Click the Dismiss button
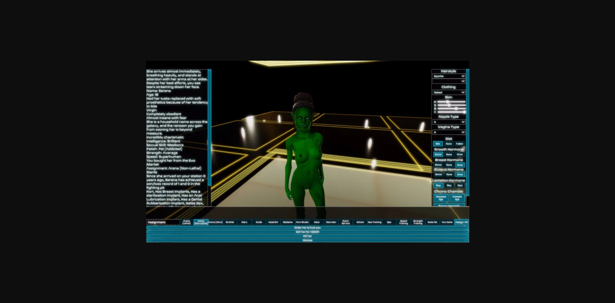 [x=307, y=240]
